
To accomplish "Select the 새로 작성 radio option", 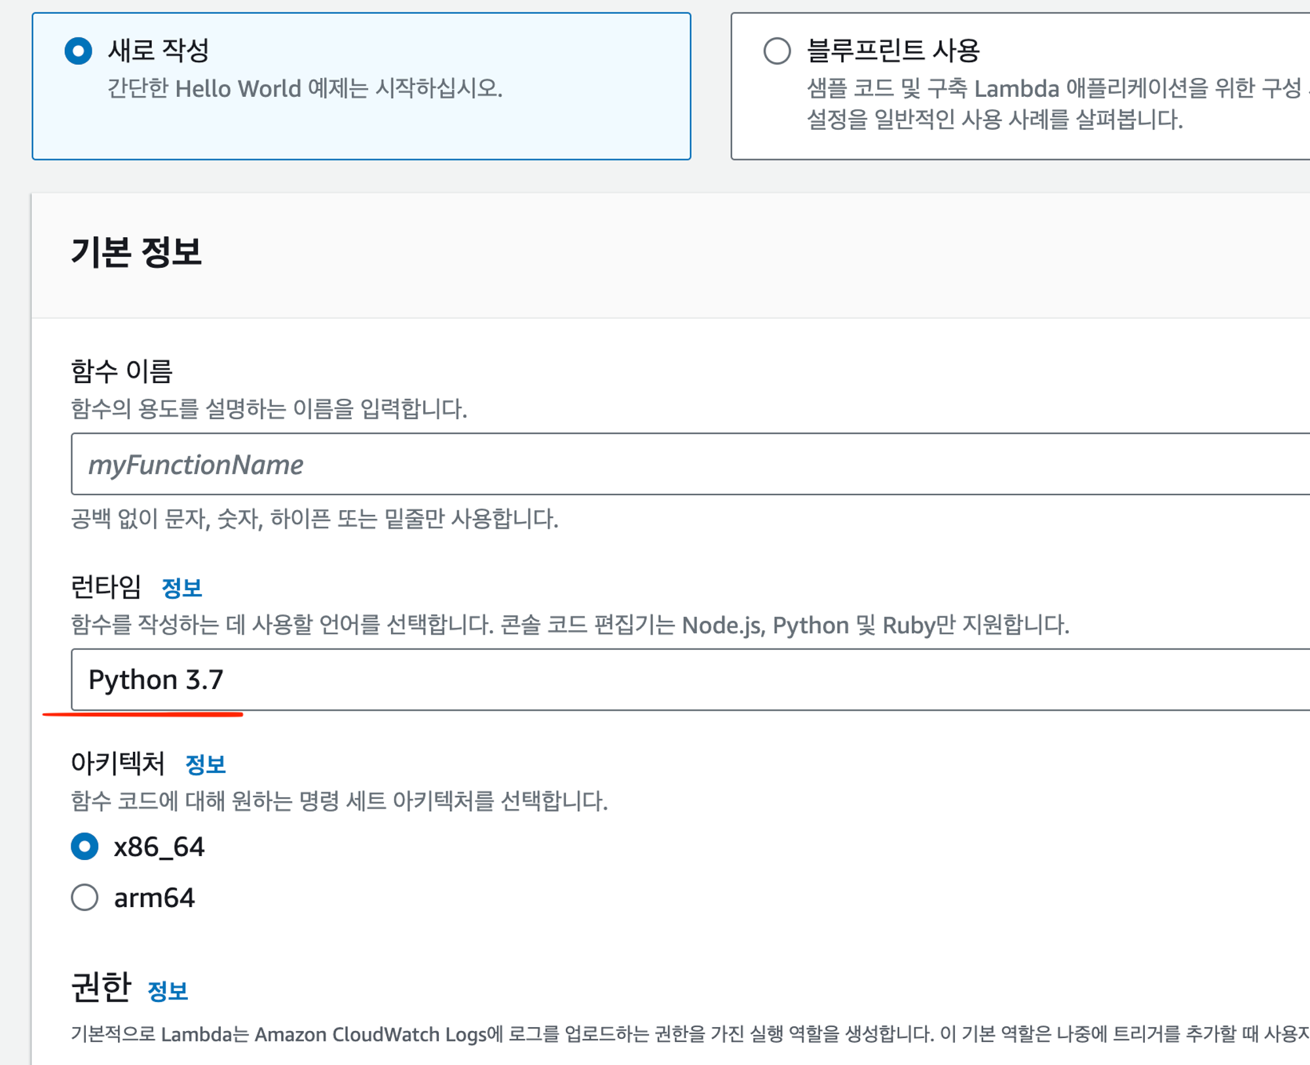I will tap(78, 51).
